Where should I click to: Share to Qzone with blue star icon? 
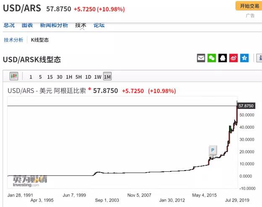tap(244, 58)
